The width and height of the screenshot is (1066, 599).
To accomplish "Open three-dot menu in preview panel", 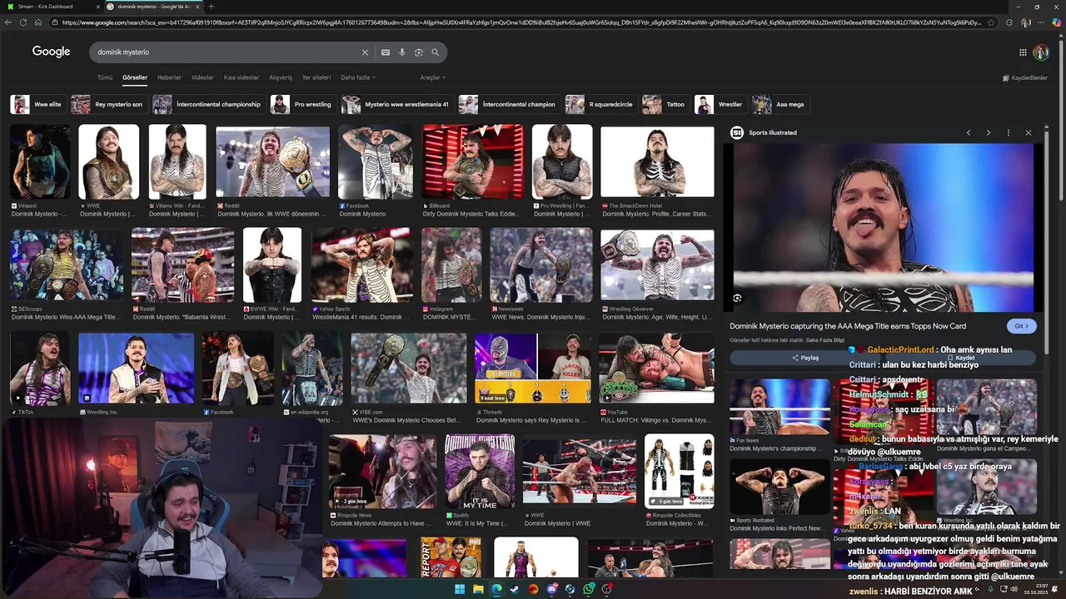I will (1009, 133).
